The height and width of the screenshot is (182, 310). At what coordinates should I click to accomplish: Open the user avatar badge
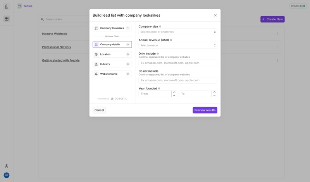[x=7, y=175]
